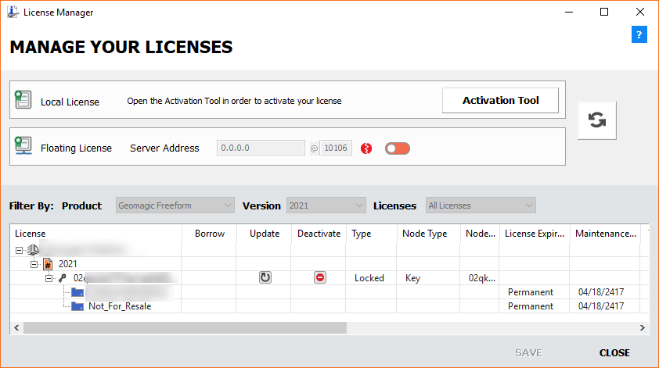Open the Version filter dropdown
Viewport: 659px width, 368px height.
pyautogui.click(x=326, y=205)
